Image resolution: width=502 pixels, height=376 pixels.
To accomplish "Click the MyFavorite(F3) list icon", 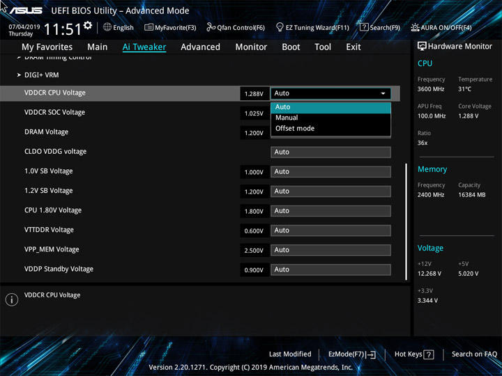I will [x=149, y=27].
